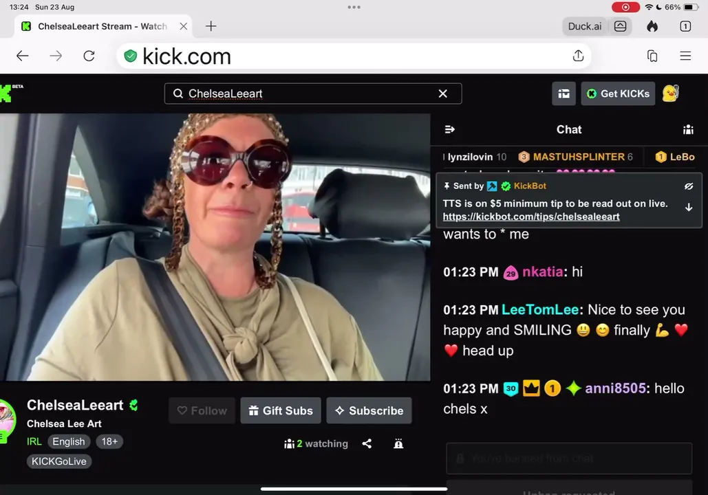
Task: Select the English language tag
Action: [x=69, y=442]
